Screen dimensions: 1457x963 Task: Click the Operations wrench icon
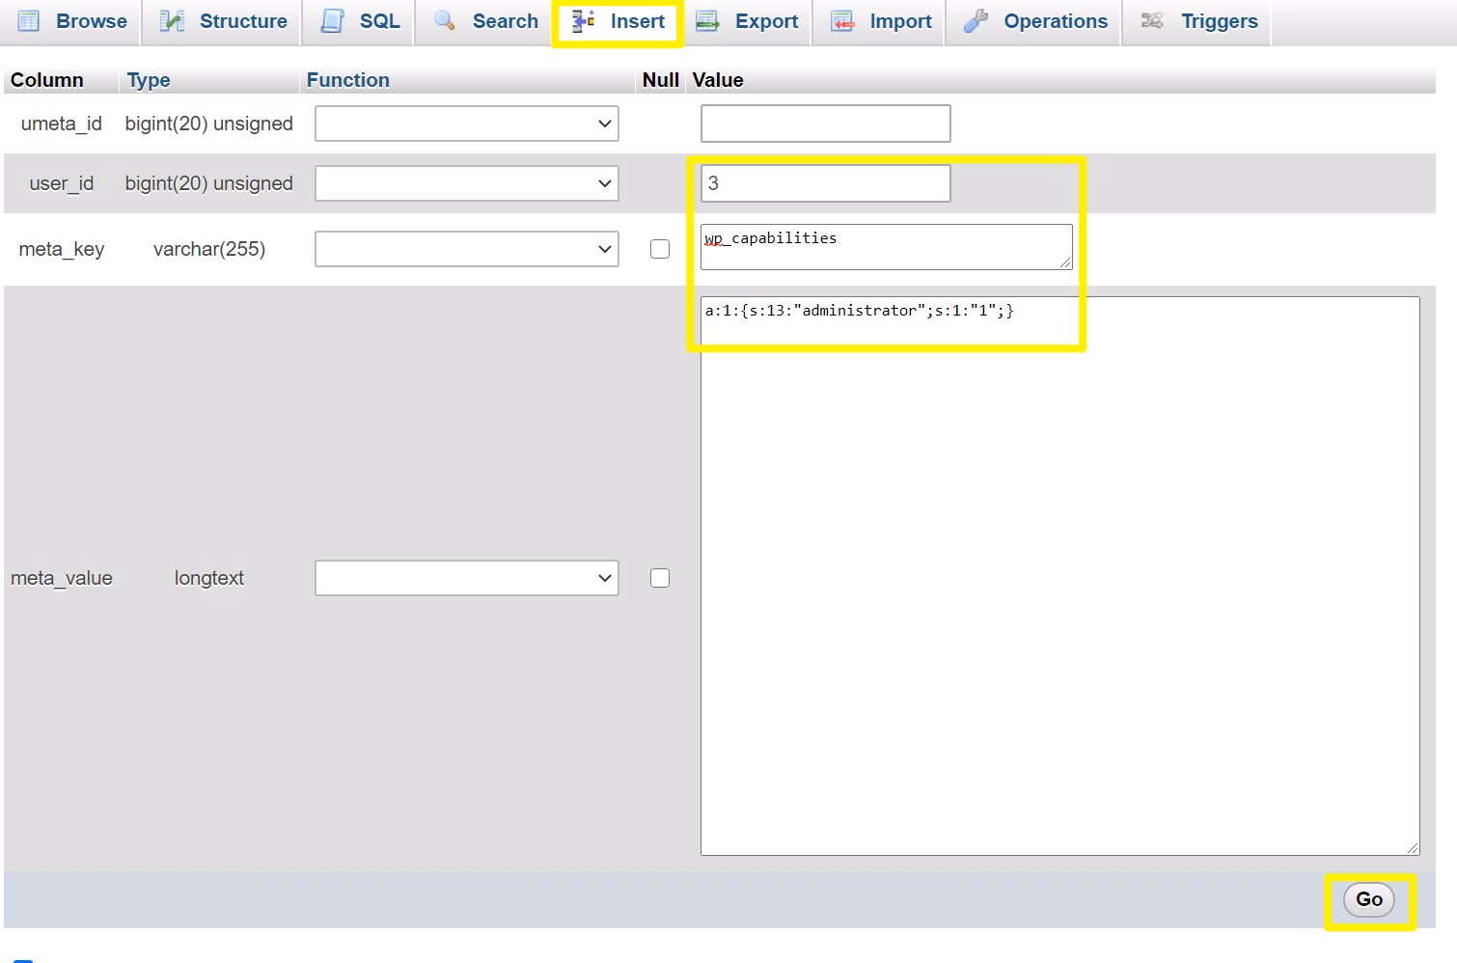tap(976, 20)
